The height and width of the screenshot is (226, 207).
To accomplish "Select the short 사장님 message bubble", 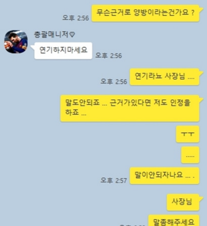I will pyautogui.click(x=183, y=202).
